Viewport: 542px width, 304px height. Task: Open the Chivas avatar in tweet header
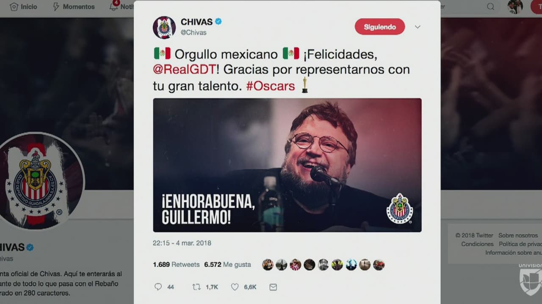(x=164, y=27)
